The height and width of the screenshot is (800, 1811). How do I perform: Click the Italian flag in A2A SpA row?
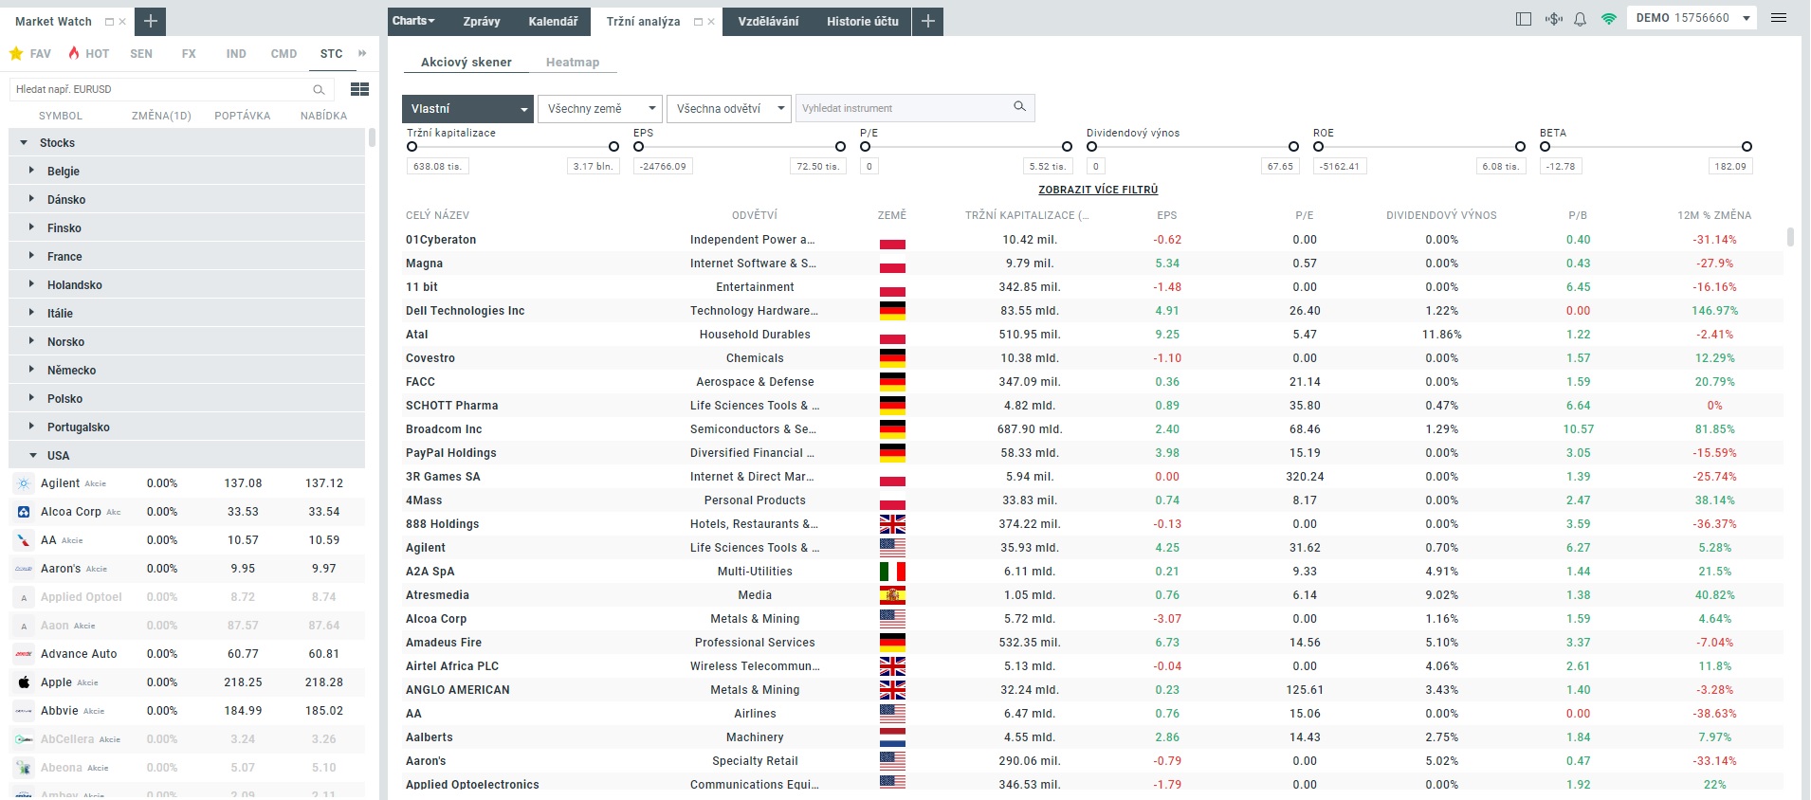[x=892, y=572]
